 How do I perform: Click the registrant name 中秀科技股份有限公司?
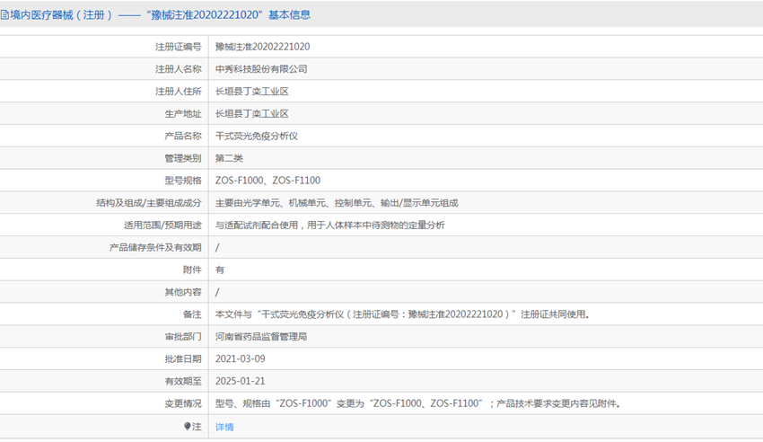click(x=261, y=69)
